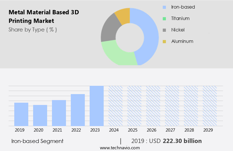The height and width of the screenshot is (151, 233).
Task: Click the Aluminum legend label
Action: click(182, 41)
